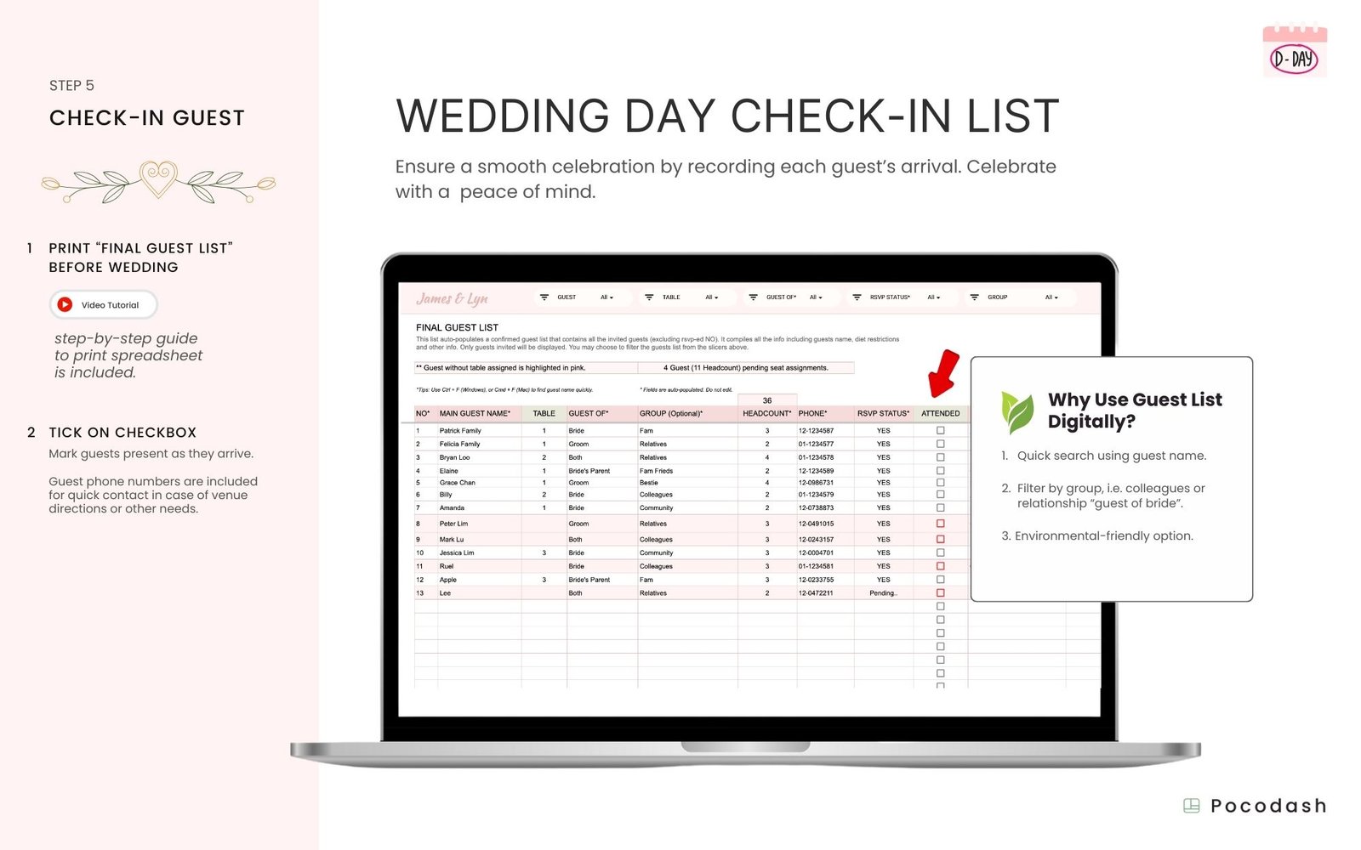This screenshot has height=850, width=1361.
Task: Click the GUEST OF slicer filter icon
Action: [753, 297]
